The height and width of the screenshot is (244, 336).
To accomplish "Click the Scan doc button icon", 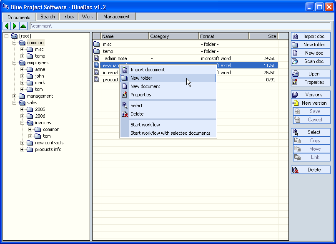I will 295,61.
